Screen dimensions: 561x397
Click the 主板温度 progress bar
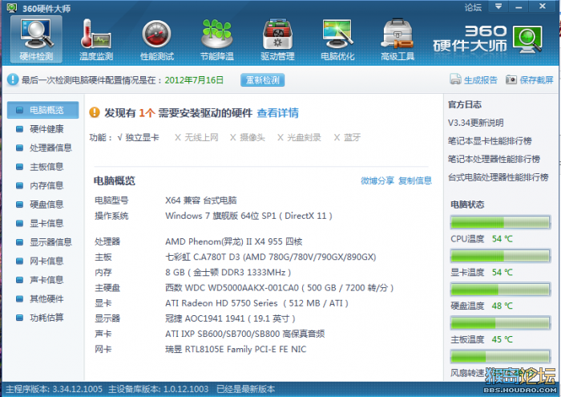tap(500, 323)
